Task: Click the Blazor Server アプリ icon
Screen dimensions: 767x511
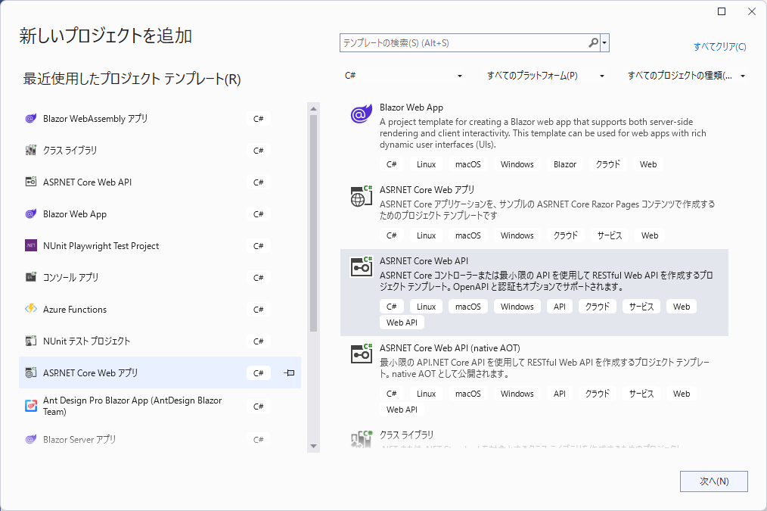Action: (31, 440)
